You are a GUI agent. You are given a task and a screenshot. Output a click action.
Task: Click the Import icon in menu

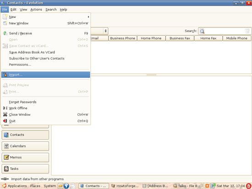[5, 75]
